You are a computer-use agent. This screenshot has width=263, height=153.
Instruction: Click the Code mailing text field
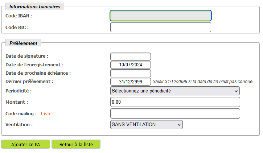coord(175,113)
